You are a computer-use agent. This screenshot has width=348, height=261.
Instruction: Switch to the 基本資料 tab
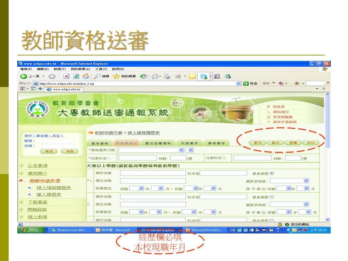tap(100, 143)
